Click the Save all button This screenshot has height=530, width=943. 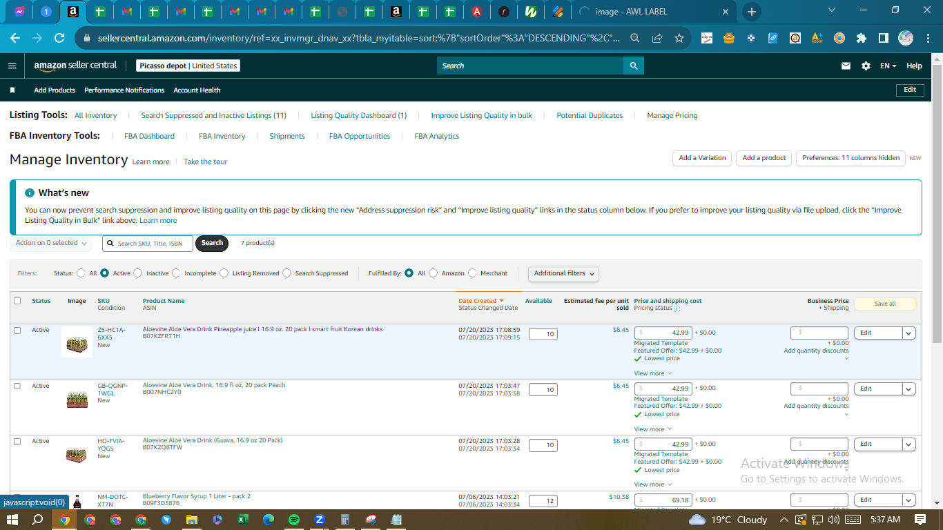pos(885,304)
